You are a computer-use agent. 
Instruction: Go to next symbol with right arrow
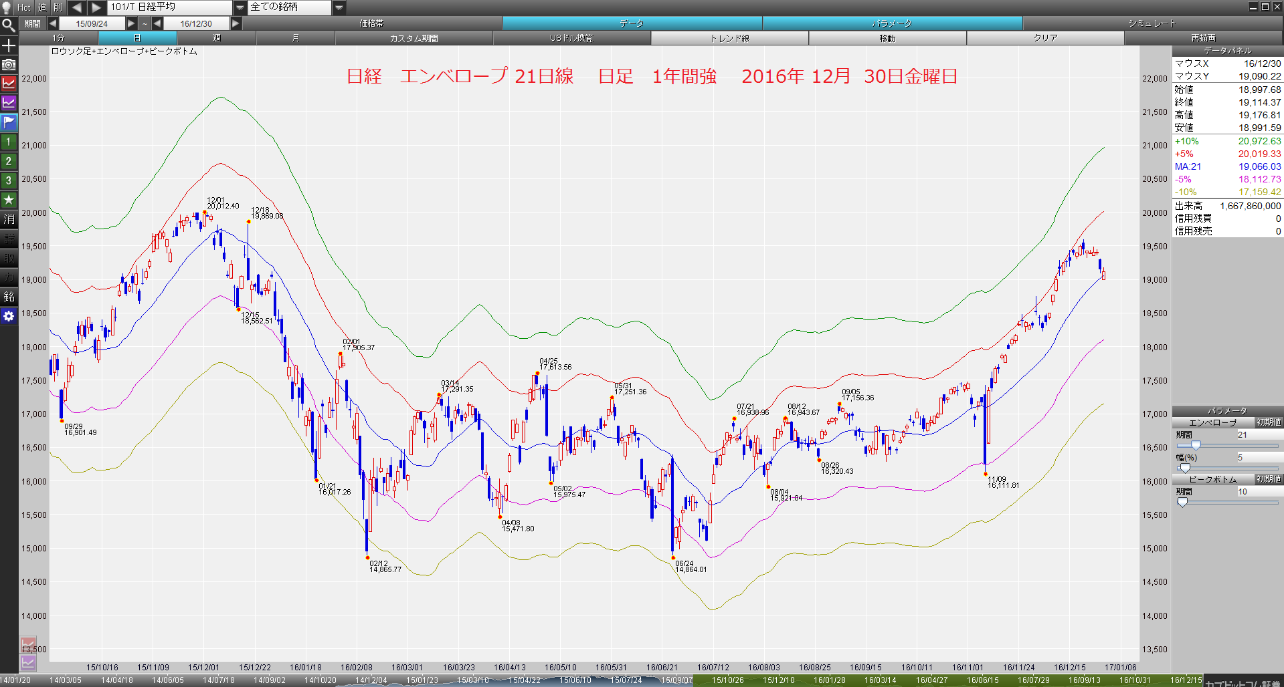[96, 7]
